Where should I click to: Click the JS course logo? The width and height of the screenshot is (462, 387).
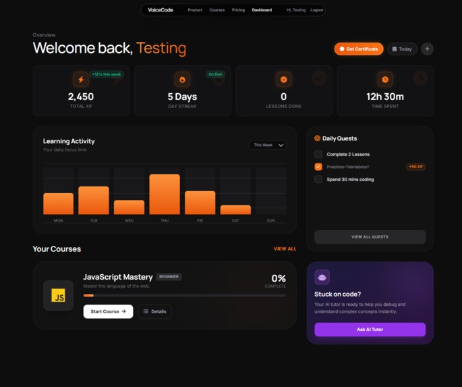click(x=58, y=295)
